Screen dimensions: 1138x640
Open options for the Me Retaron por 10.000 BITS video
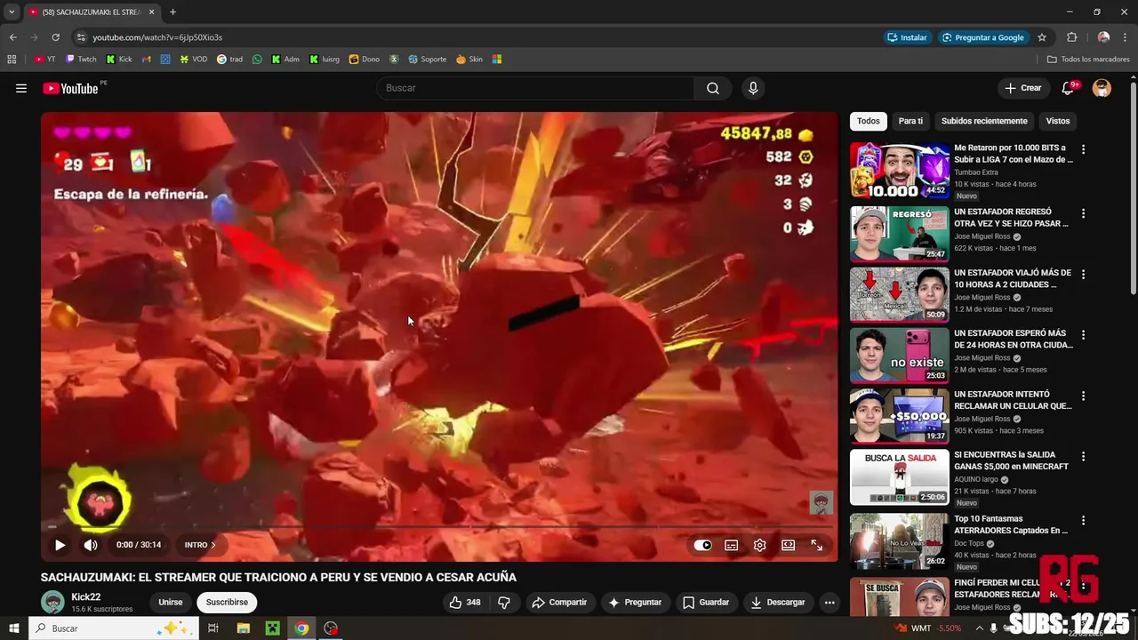click(1083, 149)
